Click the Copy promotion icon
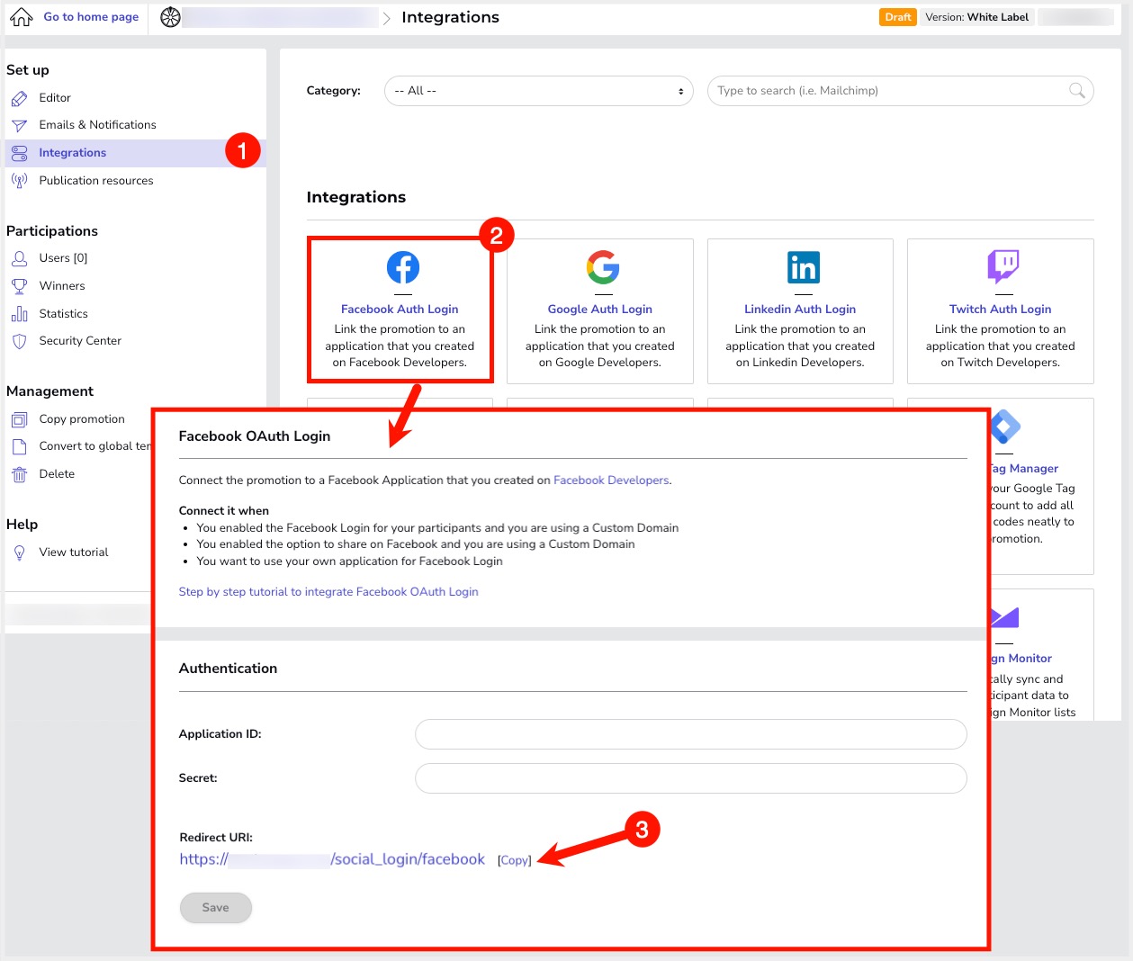The image size is (1133, 961). click(19, 419)
